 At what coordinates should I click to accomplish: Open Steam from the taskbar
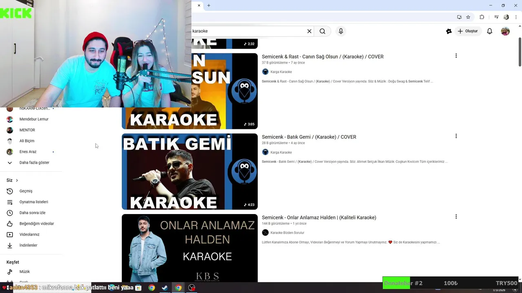pyautogui.click(x=165, y=288)
